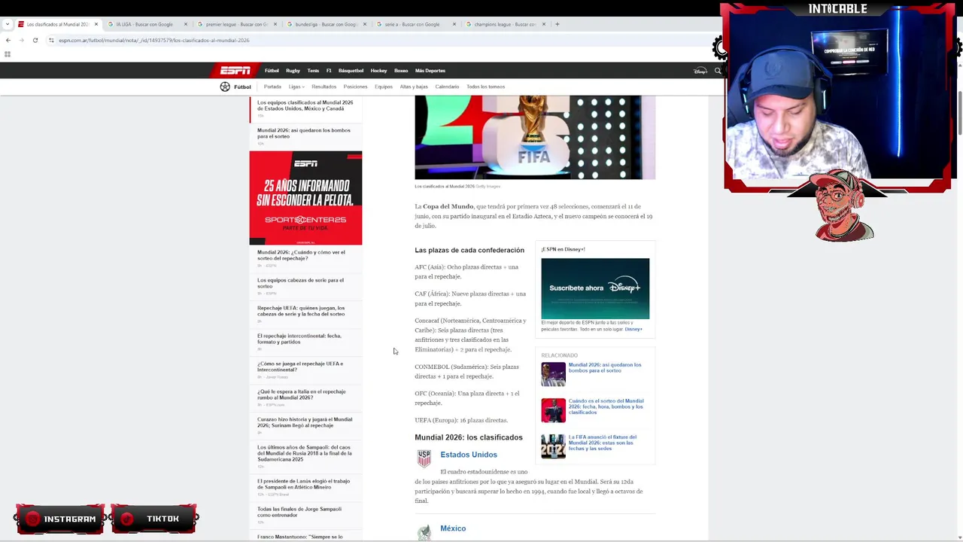Go to Portada in the subnav
Viewport: 963px width, 542px height.
coord(272,87)
